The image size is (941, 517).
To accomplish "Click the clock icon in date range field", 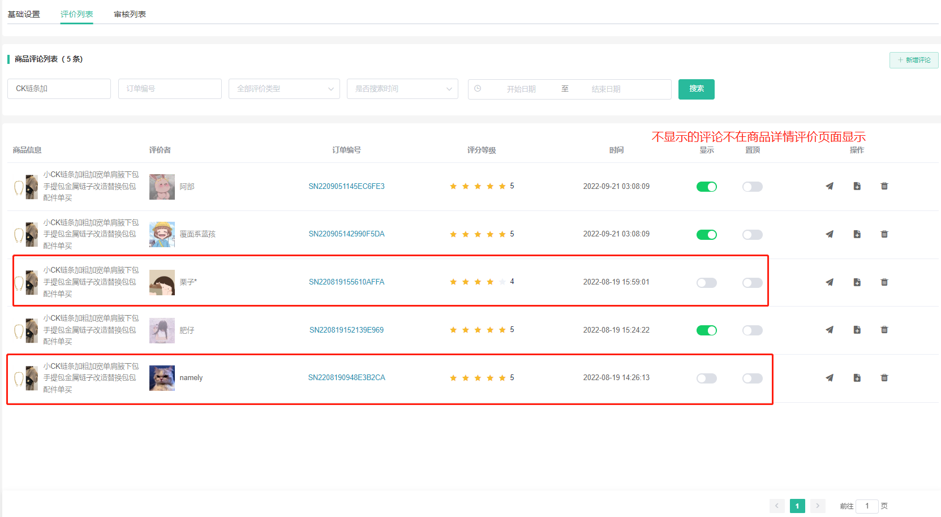I will 478,89.
